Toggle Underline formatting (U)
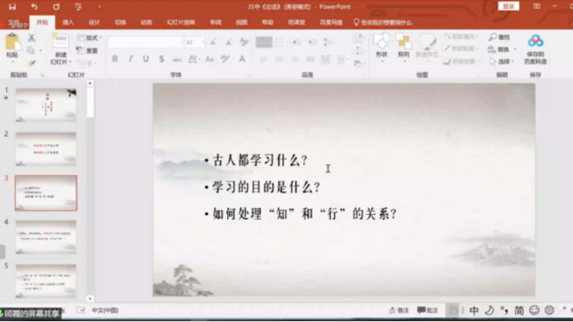573x322 pixels. [x=145, y=59]
